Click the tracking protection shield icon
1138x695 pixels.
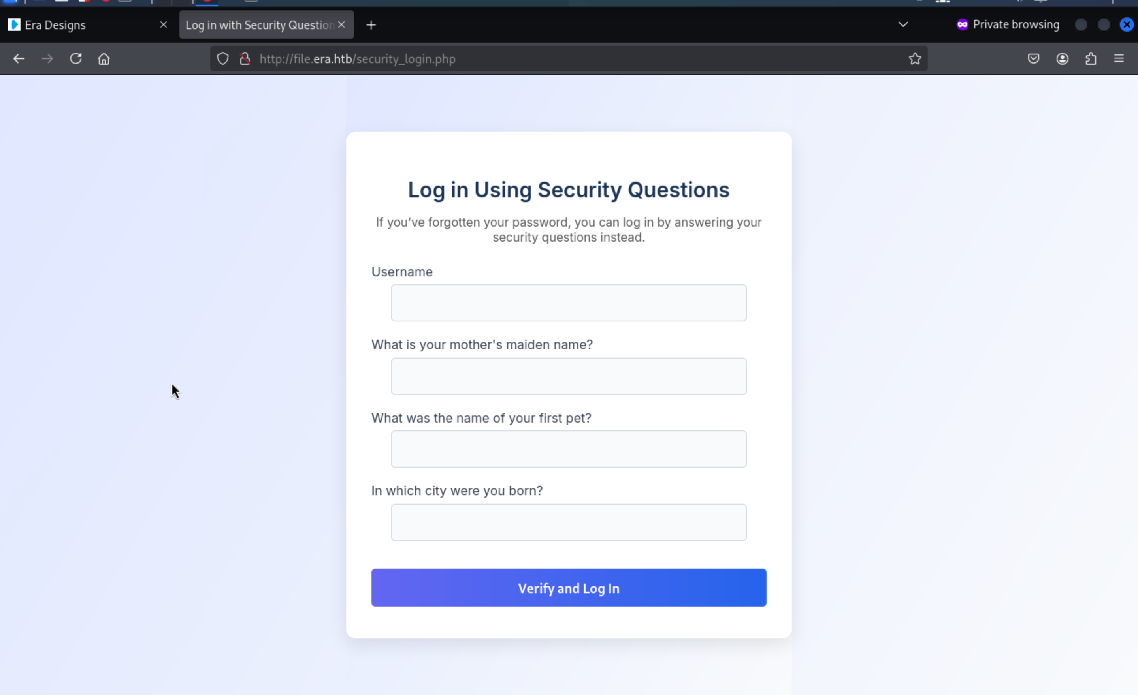coord(222,59)
